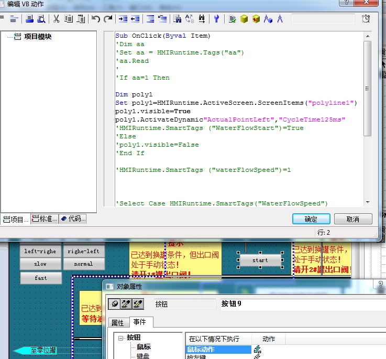386x359 pixels.
Task: Collapse the 按钮 tree node
Action: (x=120, y=338)
